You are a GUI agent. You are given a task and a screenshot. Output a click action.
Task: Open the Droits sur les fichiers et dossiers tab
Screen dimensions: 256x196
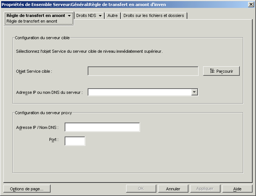pos(154,15)
